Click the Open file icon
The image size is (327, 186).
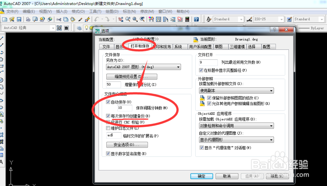(x=12, y=19)
